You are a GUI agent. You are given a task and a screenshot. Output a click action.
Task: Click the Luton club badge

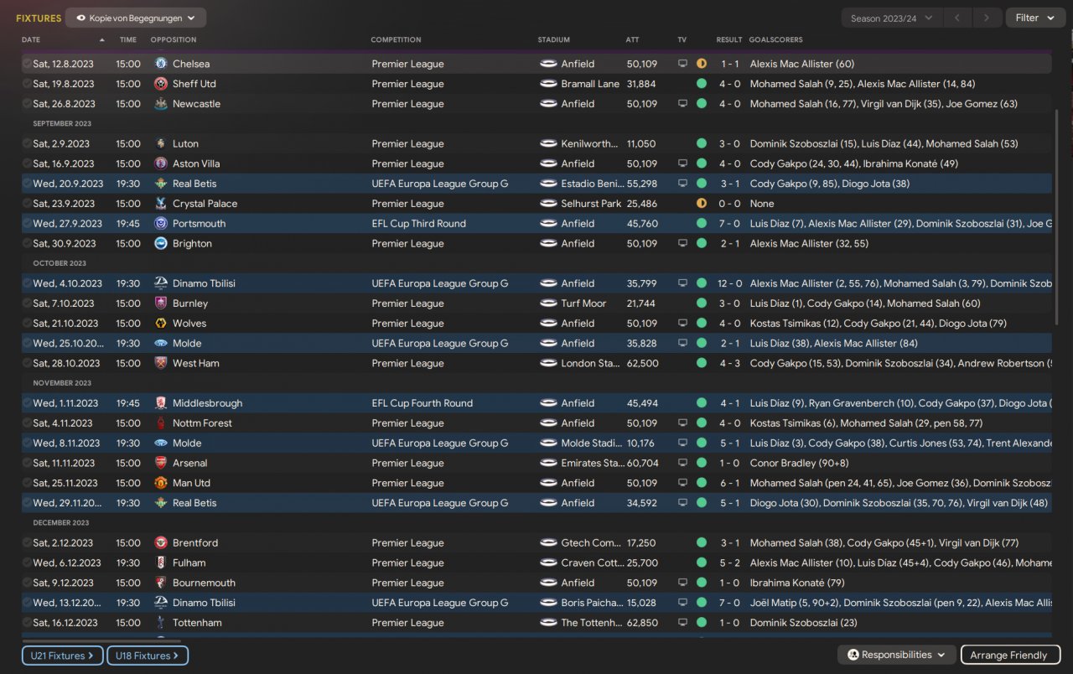[161, 143]
